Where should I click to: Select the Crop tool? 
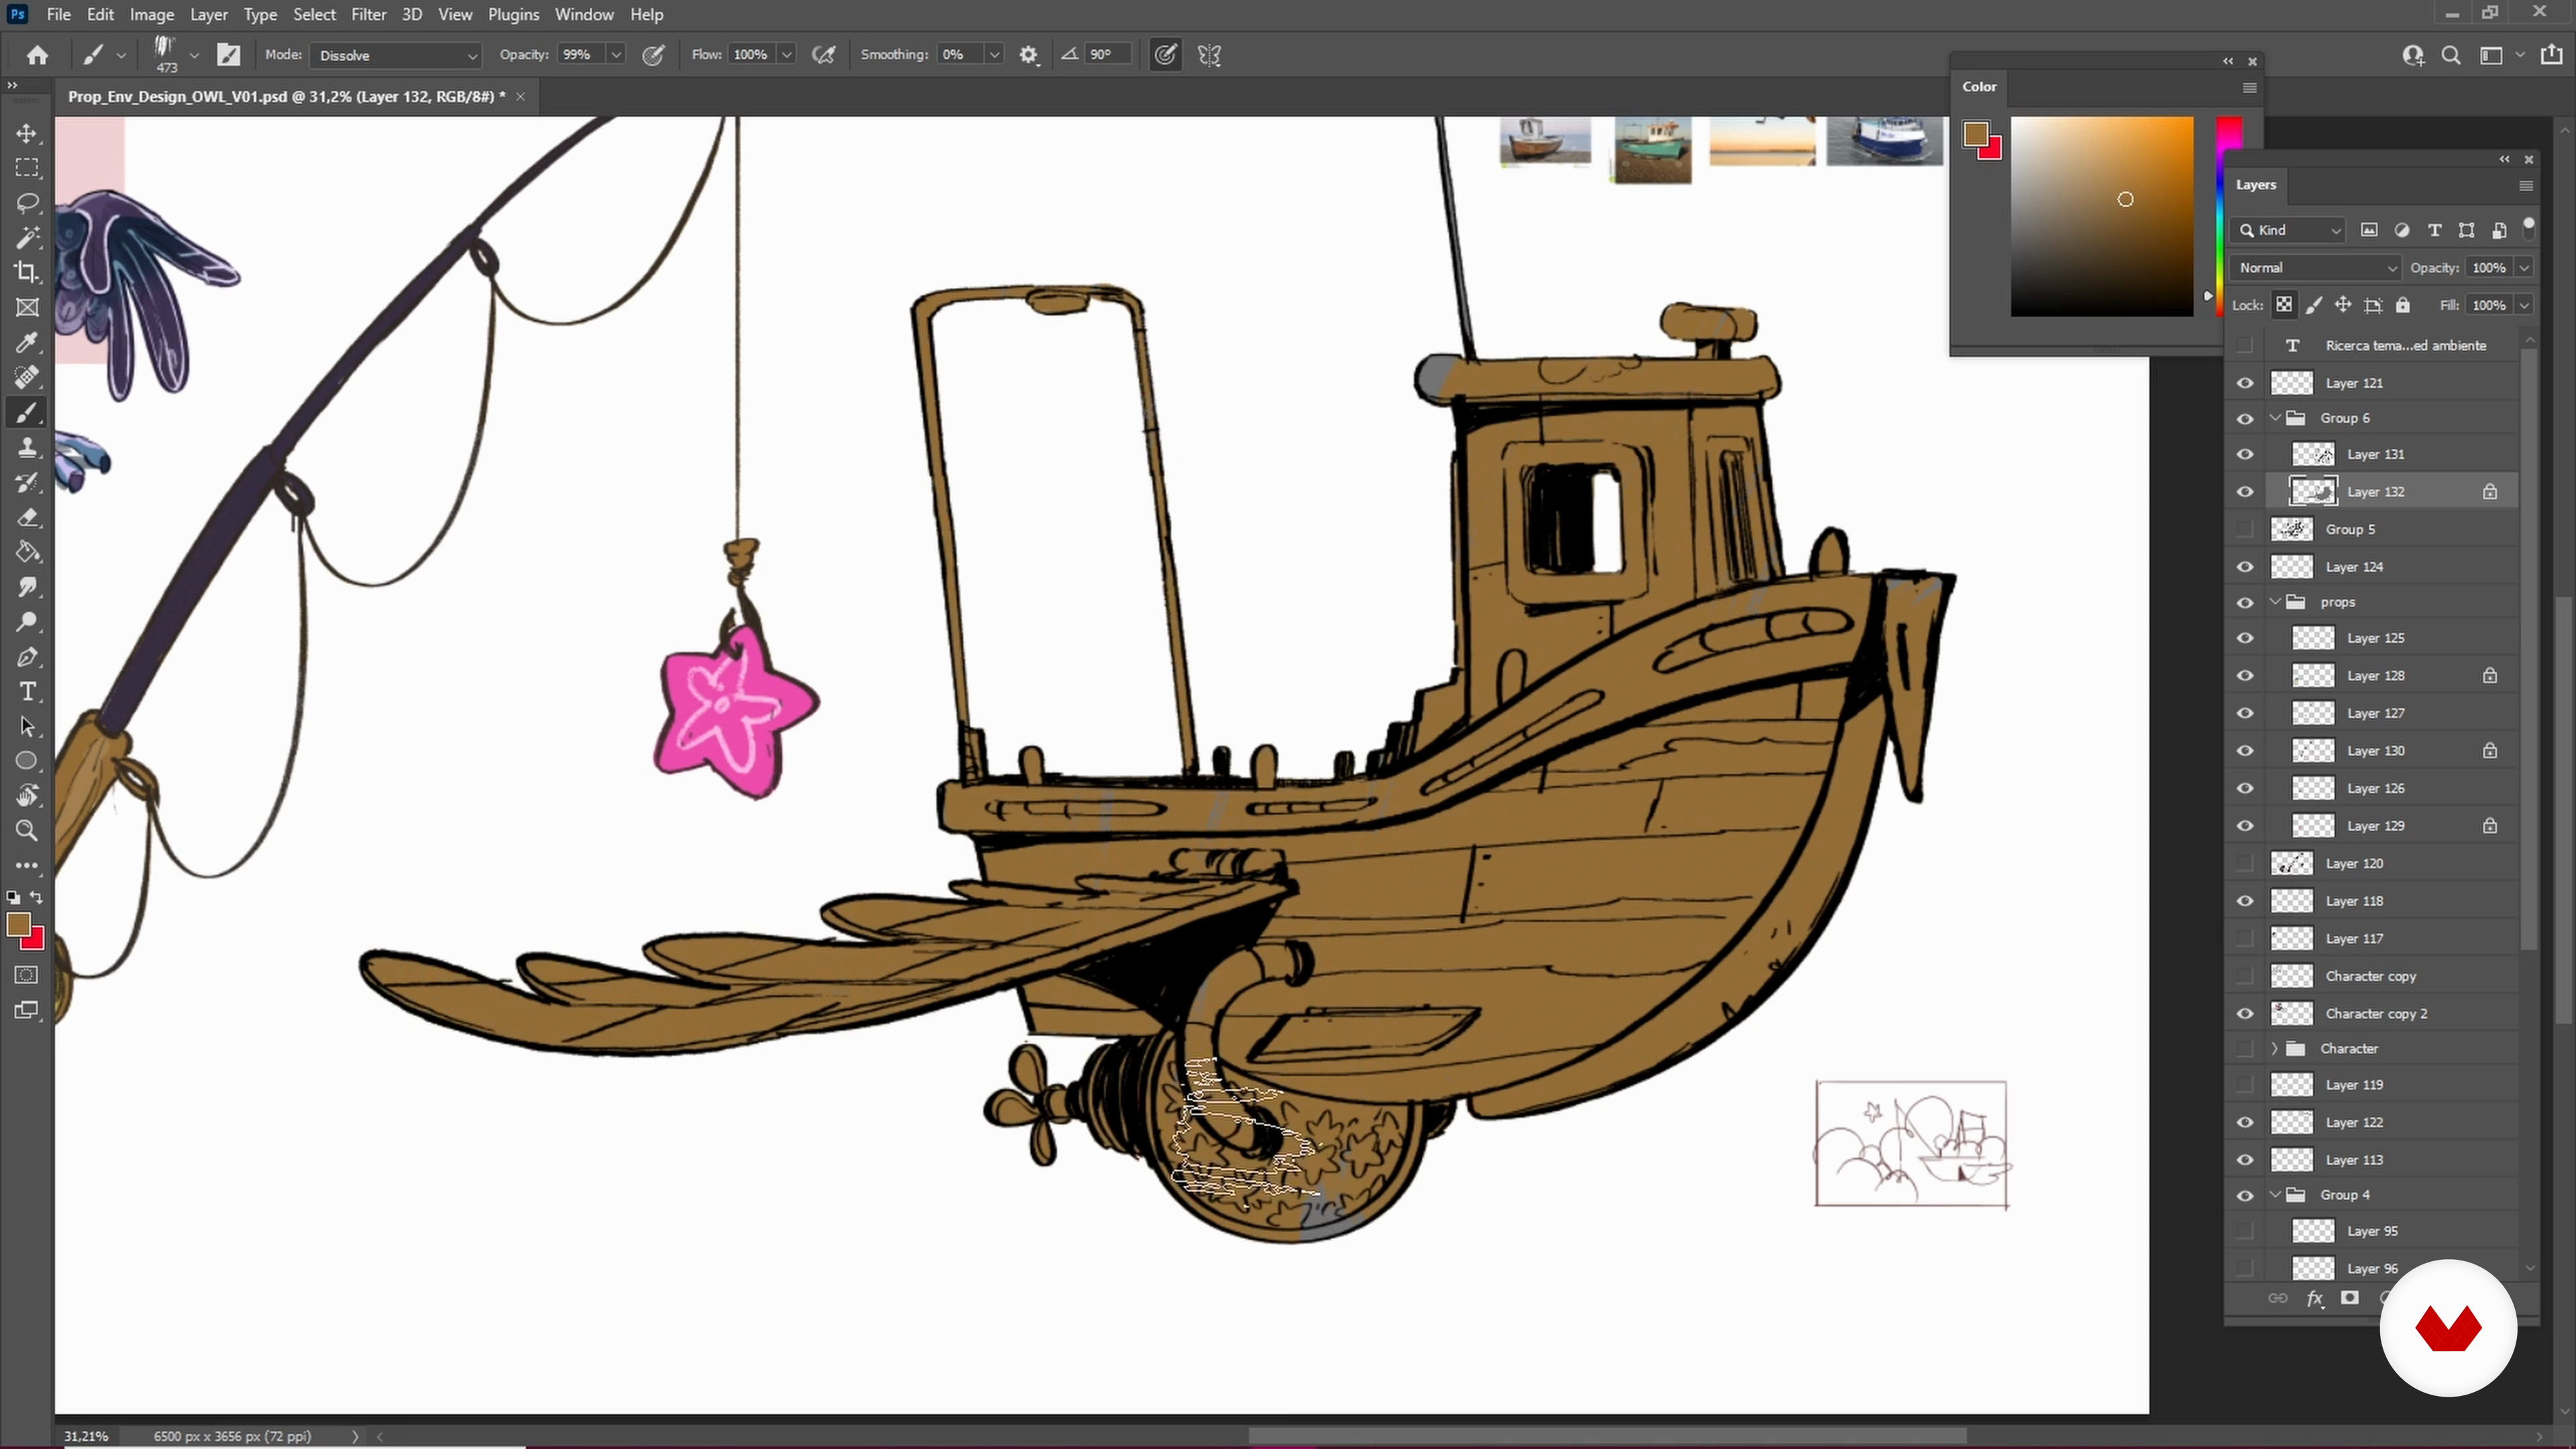[27, 272]
